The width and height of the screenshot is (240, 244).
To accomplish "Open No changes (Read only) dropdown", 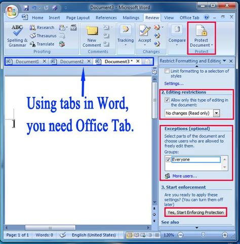I will point(216,113).
